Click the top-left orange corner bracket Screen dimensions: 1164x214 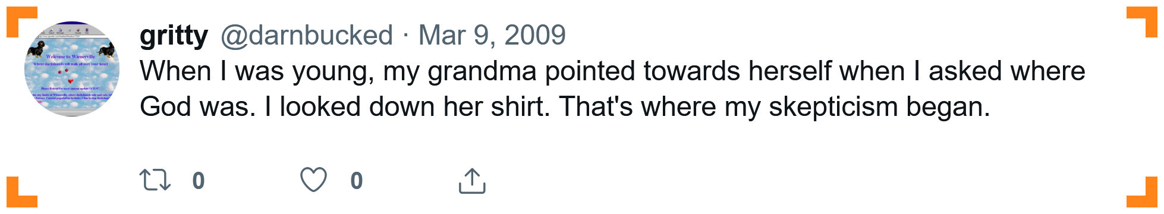tap(21, 22)
